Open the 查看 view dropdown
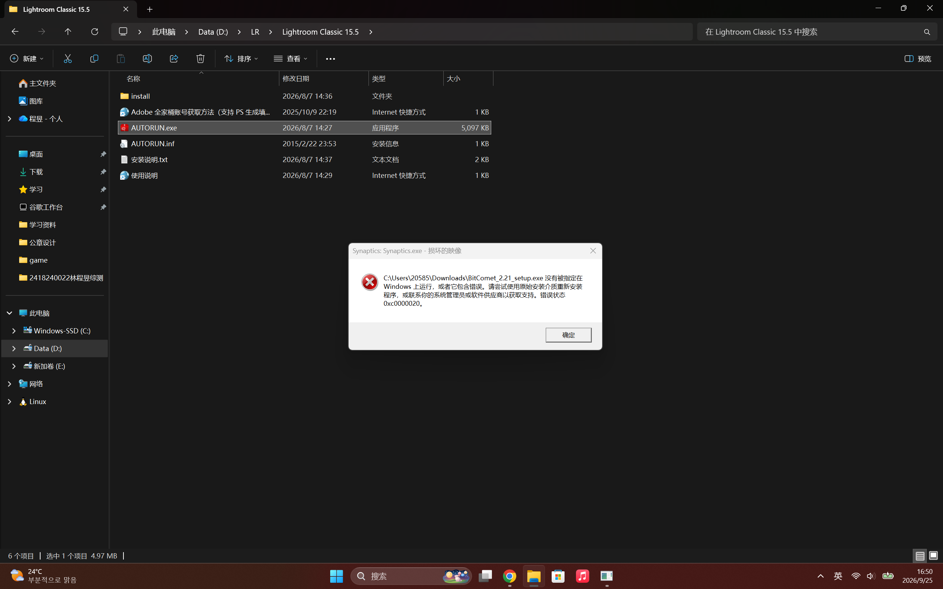 (x=291, y=59)
